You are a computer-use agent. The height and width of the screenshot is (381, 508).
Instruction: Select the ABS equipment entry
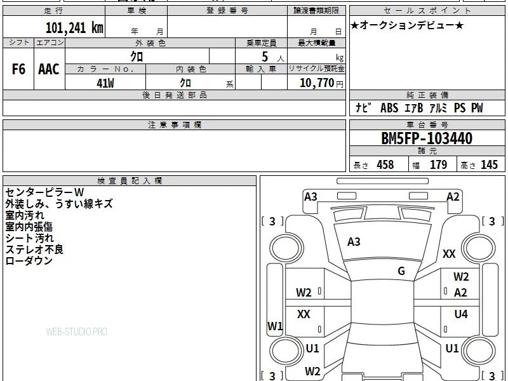389,108
